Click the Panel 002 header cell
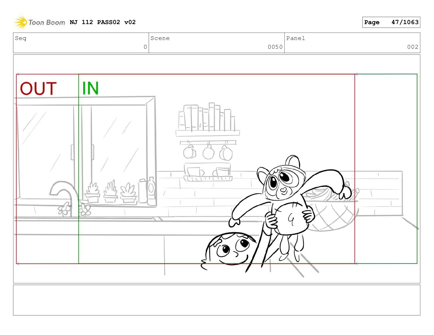This screenshot has height=335, width=434. (352, 43)
